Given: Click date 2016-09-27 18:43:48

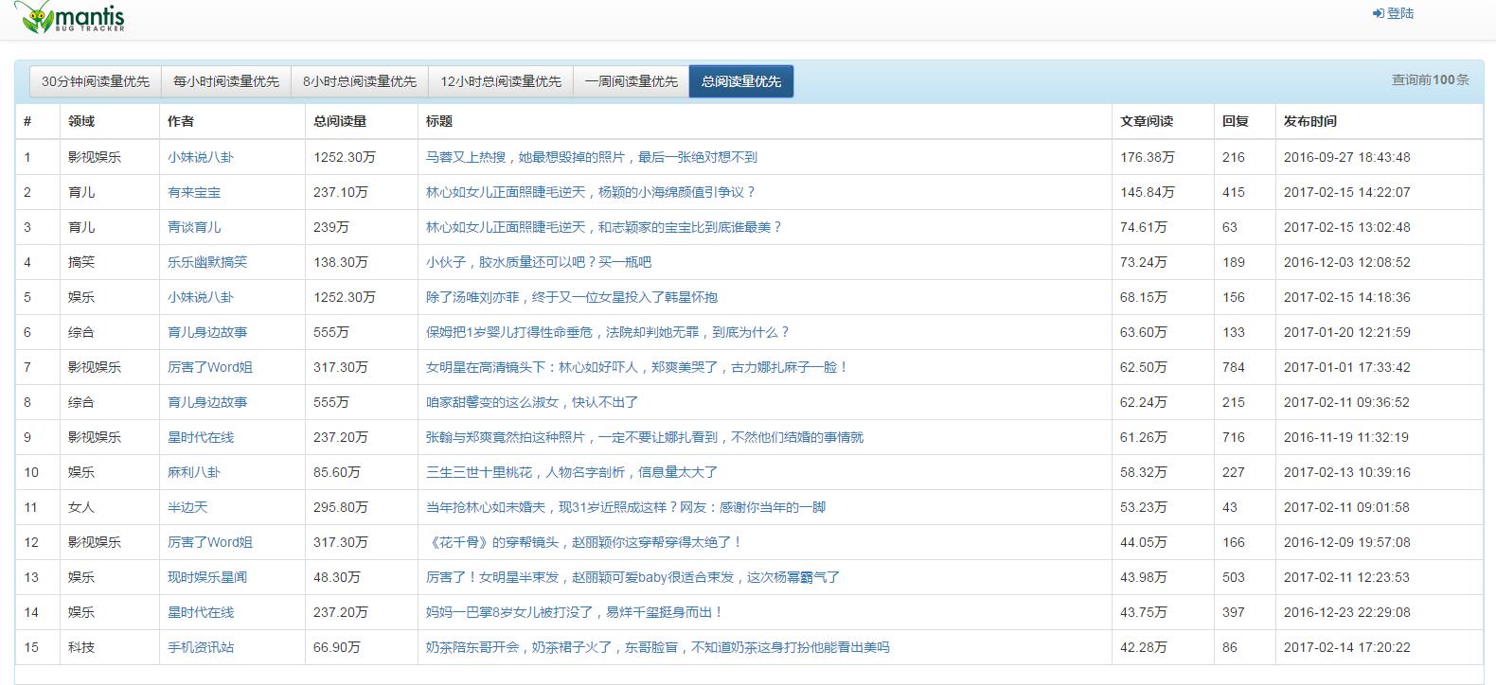Looking at the screenshot, I should pos(1347,157).
